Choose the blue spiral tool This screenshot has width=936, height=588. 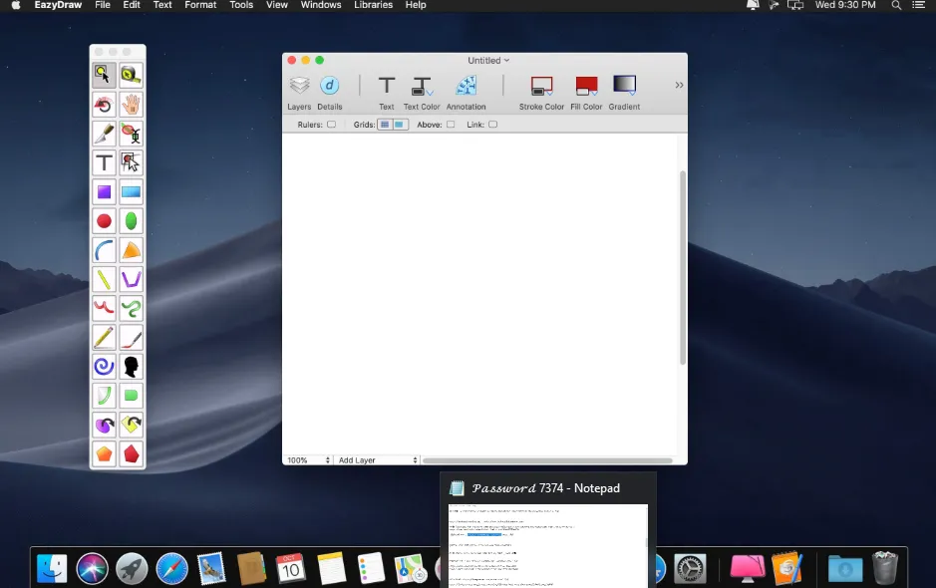[x=104, y=367]
